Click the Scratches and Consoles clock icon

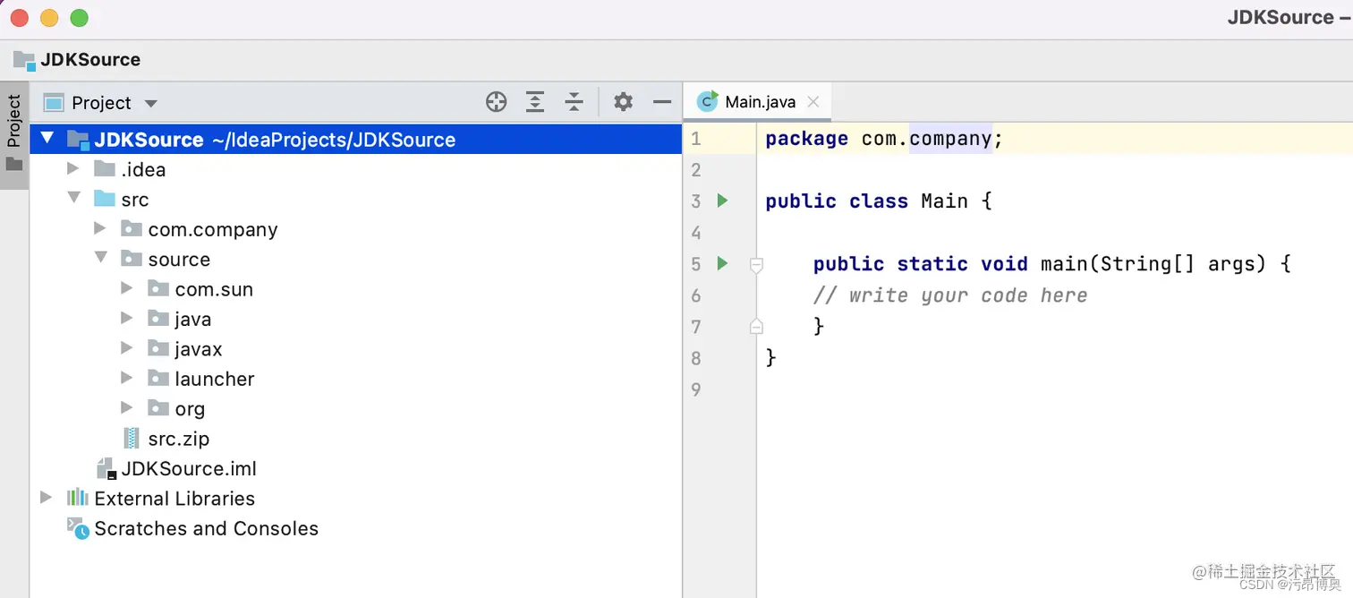coord(79,528)
